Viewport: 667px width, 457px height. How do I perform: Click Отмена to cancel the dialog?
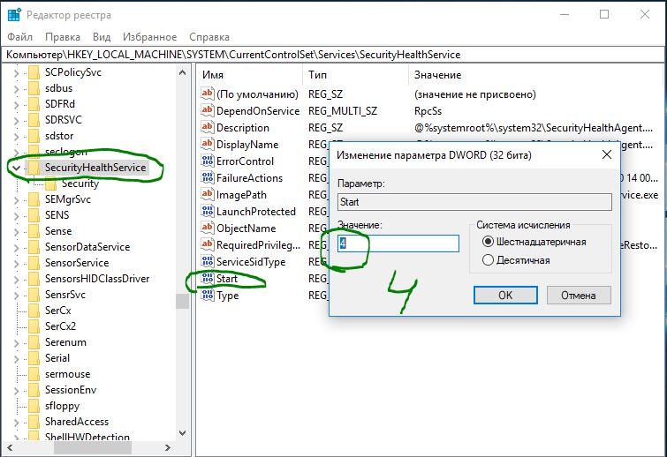click(579, 295)
